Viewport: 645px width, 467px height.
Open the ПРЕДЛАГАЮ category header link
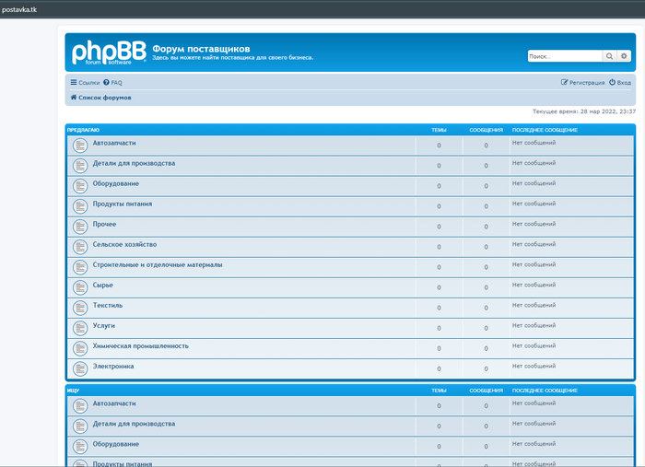(x=83, y=130)
